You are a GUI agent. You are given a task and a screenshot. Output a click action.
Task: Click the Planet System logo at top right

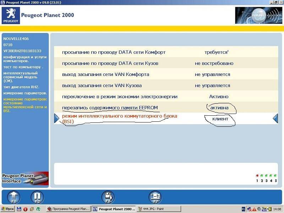[x=256, y=16]
